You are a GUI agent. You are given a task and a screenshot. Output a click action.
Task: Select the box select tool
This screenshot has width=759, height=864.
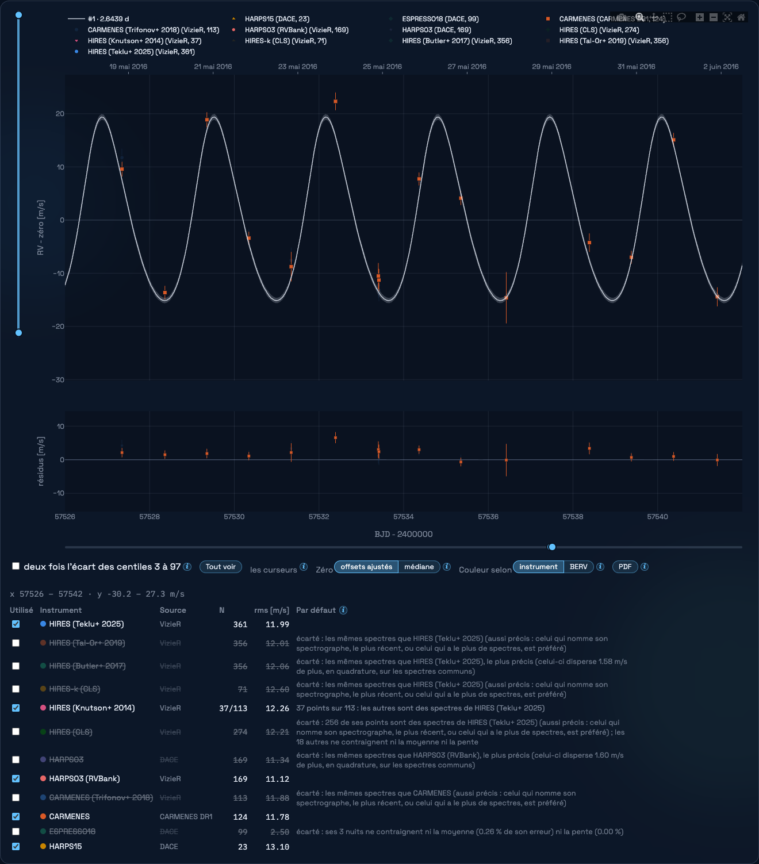click(x=668, y=17)
